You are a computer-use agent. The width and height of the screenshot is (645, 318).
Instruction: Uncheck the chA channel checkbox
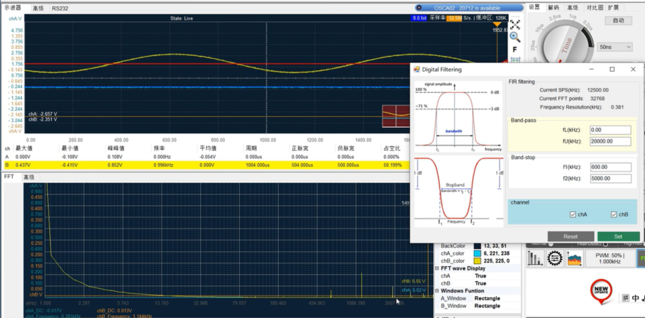click(573, 214)
